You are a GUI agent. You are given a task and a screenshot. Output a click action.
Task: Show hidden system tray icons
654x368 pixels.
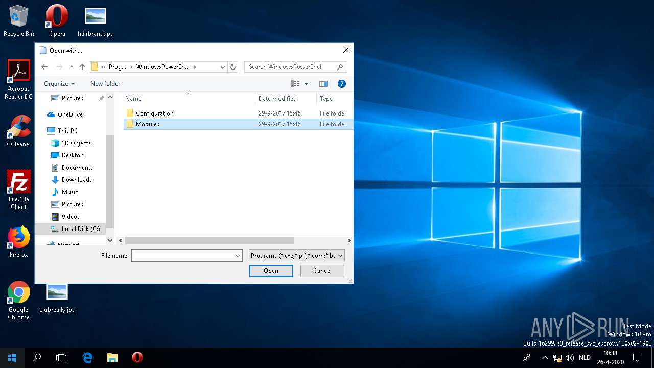545,358
